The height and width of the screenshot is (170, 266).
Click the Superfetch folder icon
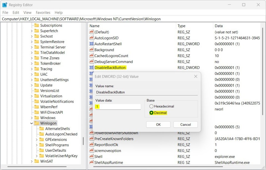pos(36,31)
